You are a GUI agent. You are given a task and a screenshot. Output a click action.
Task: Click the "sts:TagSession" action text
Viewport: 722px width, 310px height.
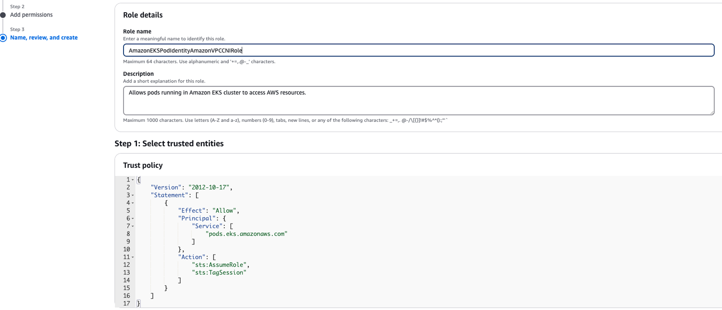click(x=219, y=272)
